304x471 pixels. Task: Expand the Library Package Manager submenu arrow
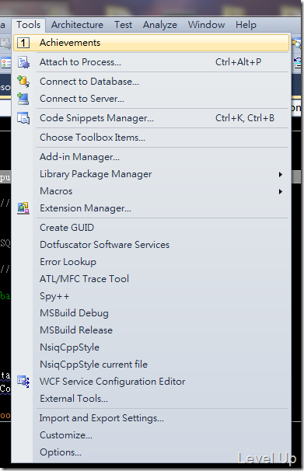point(280,174)
